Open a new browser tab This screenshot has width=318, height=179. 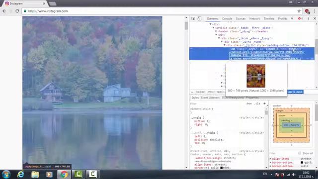coord(53,3)
